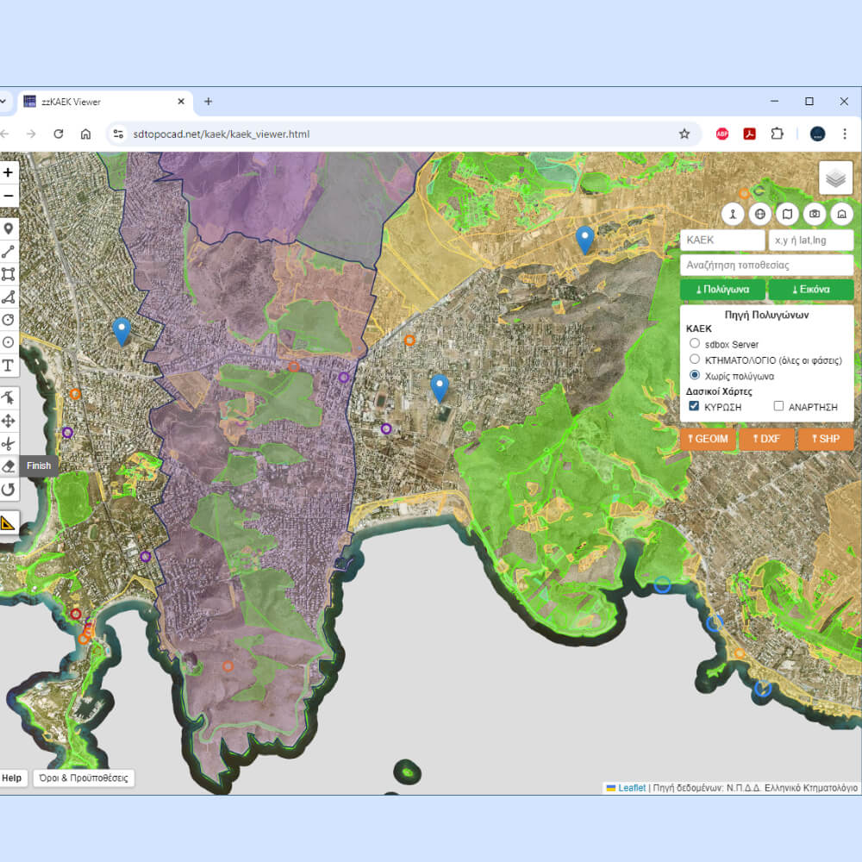Activate the draw rectangle tool
The height and width of the screenshot is (862, 862).
pos(9,274)
